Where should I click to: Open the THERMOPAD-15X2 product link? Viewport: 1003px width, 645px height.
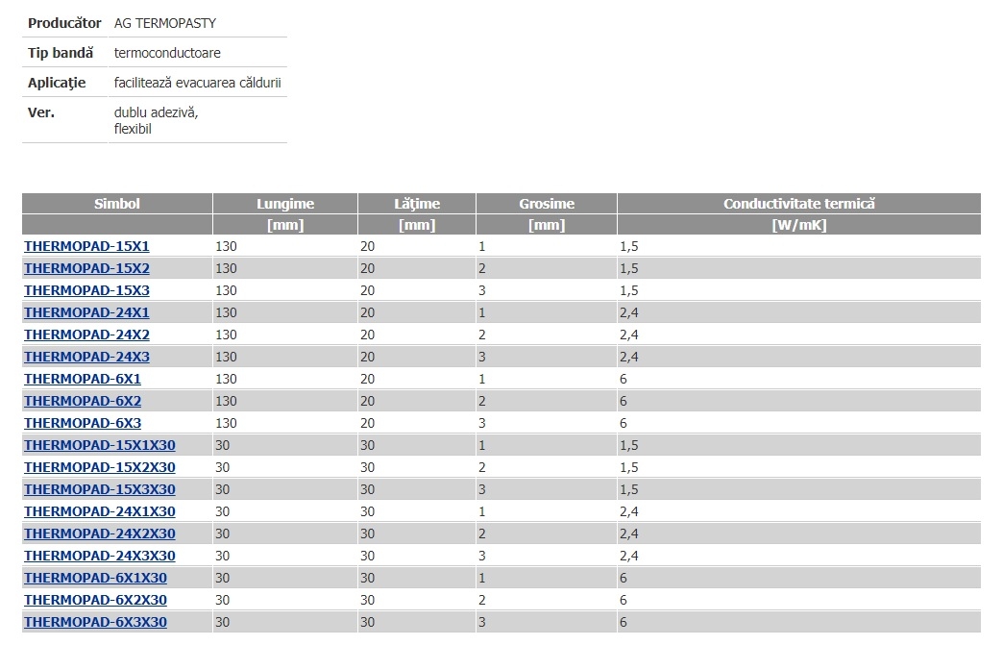[86, 268]
